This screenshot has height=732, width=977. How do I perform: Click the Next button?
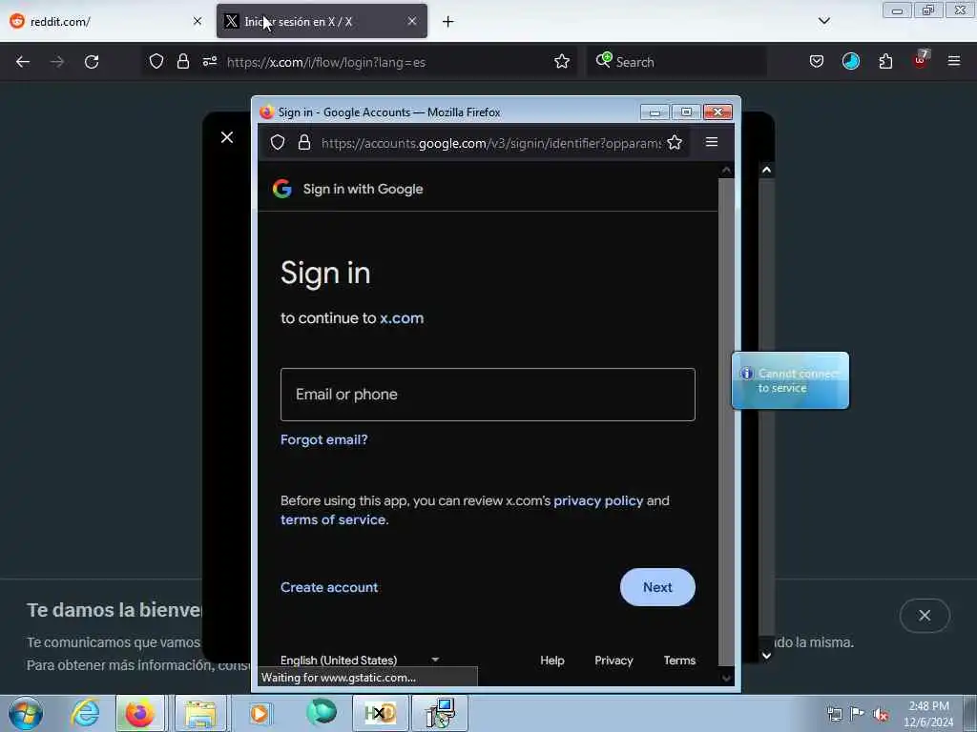657,587
